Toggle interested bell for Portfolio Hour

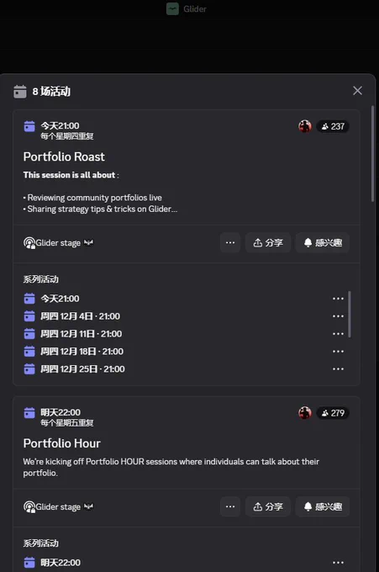(x=323, y=506)
